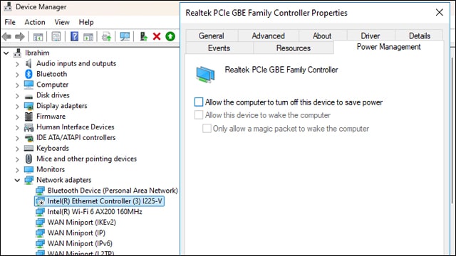
Task: Click the Forward arrow toolbar icon
Action: (x=20, y=36)
